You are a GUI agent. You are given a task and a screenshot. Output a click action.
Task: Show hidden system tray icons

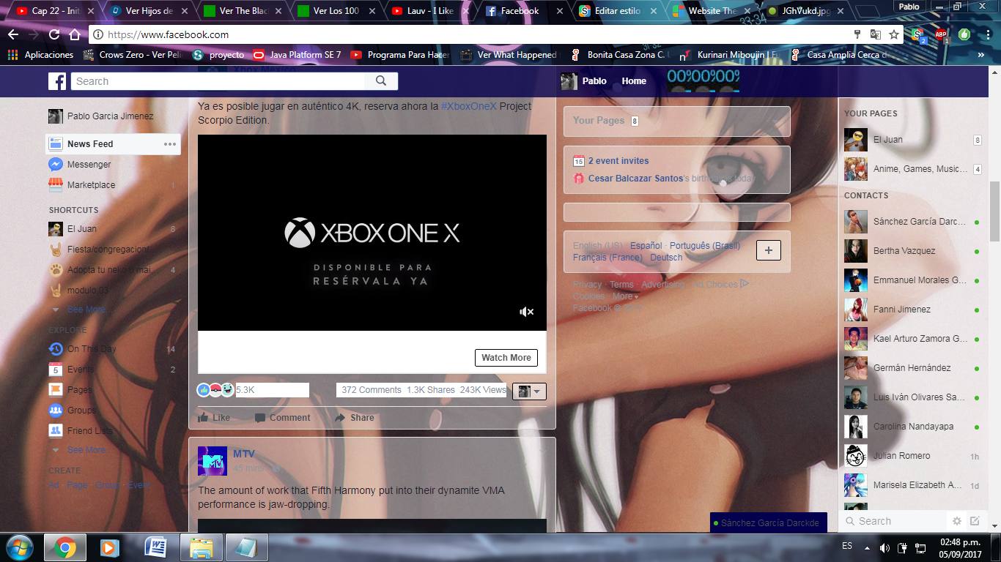[x=868, y=547]
